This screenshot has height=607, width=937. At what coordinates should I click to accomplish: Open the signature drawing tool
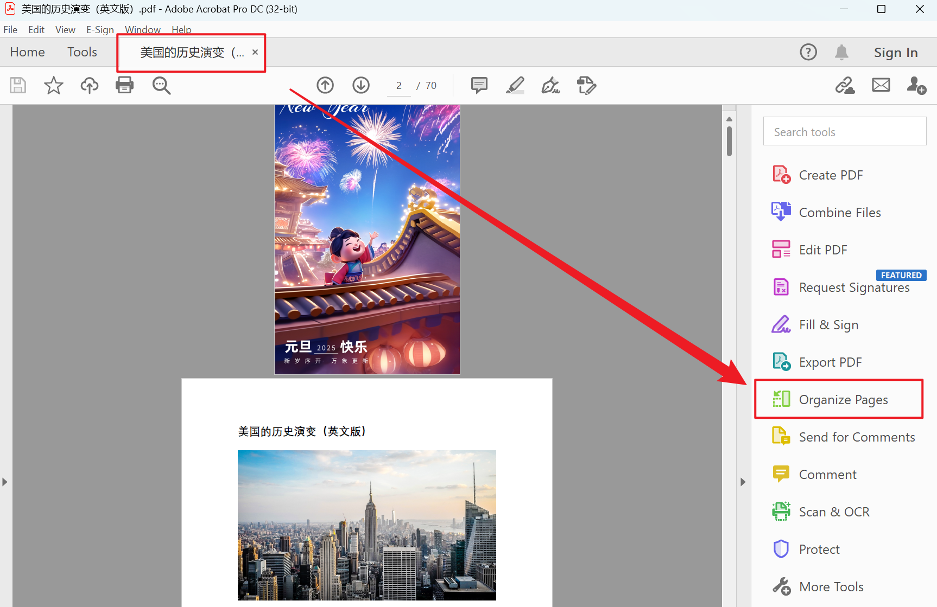tap(550, 85)
